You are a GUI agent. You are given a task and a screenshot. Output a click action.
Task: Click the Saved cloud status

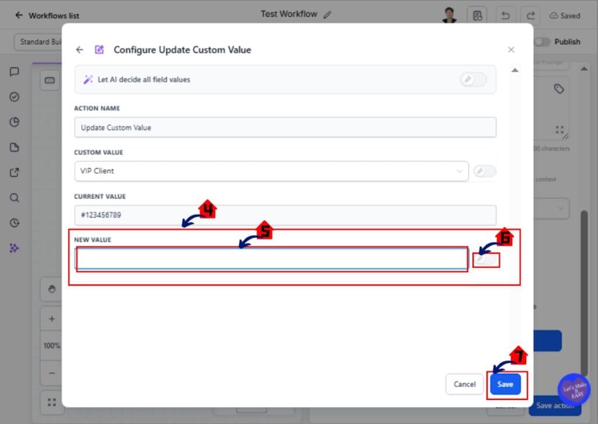tap(565, 16)
